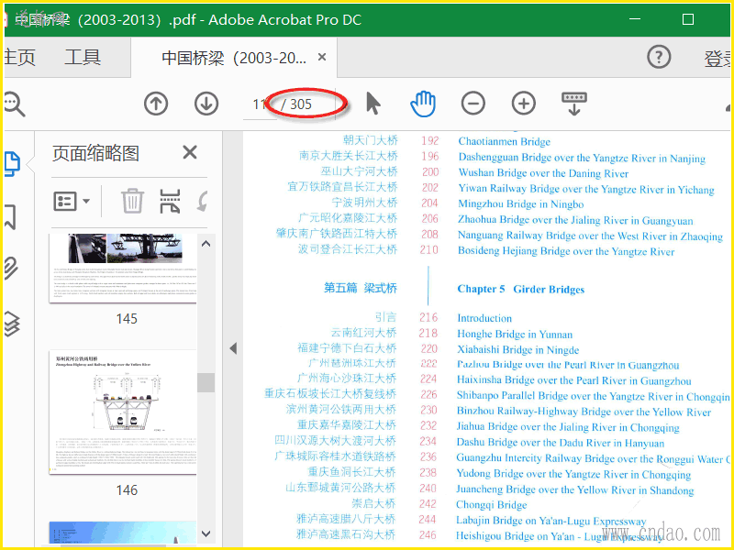Click Bosideng Hejiang Bridge entry
This screenshot has height=550, width=734.
point(566,251)
